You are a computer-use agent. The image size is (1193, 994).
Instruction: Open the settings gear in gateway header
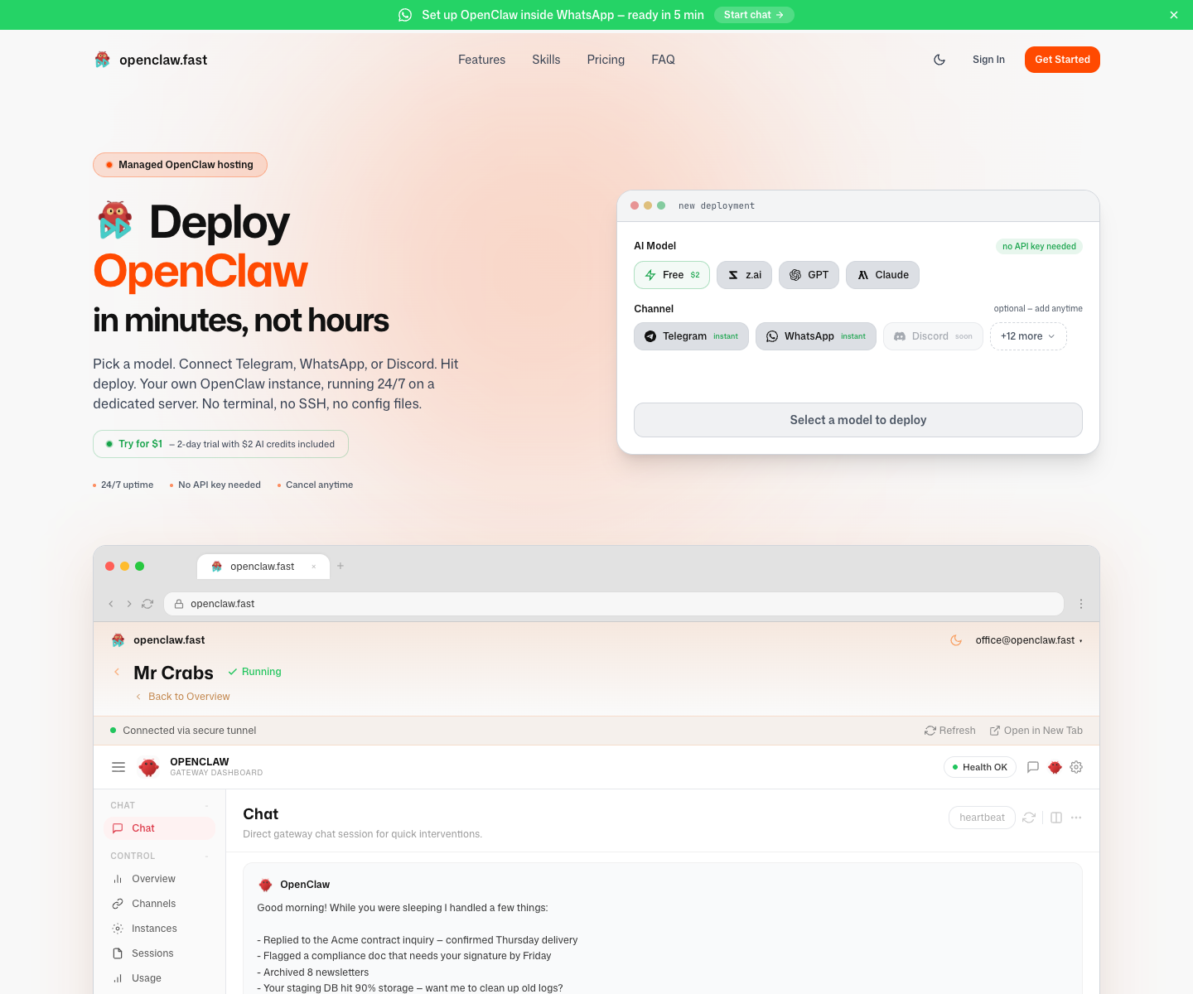pyautogui.click(x=1076, y=767)
